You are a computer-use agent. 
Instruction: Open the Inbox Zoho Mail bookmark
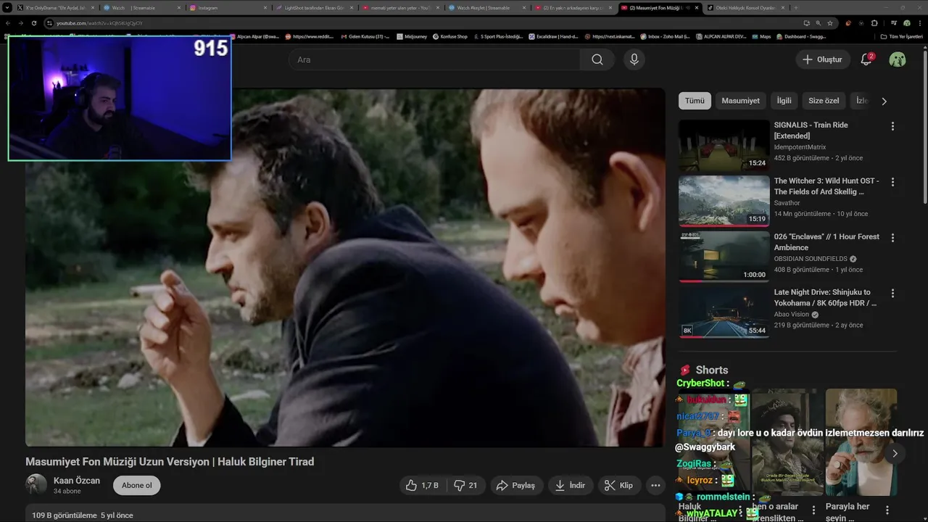[x=666, y=36]
